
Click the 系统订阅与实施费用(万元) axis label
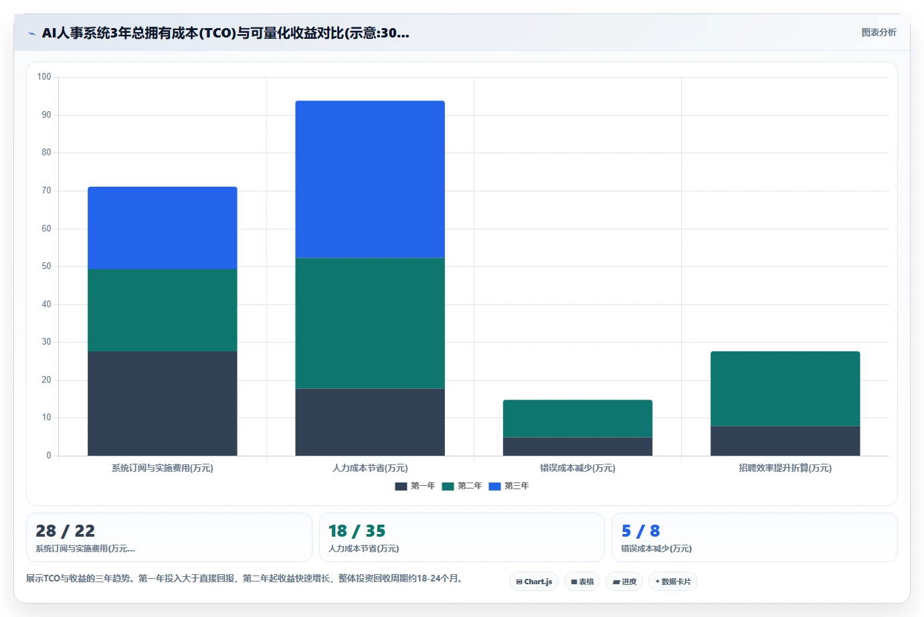163,468
